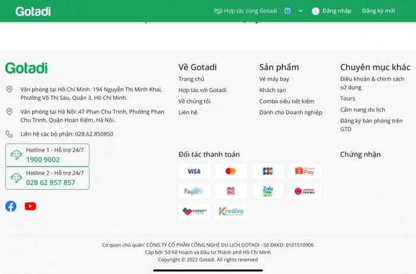Click the language flag selector icon
Screen dimensions: 416x274
pos(288,11)
